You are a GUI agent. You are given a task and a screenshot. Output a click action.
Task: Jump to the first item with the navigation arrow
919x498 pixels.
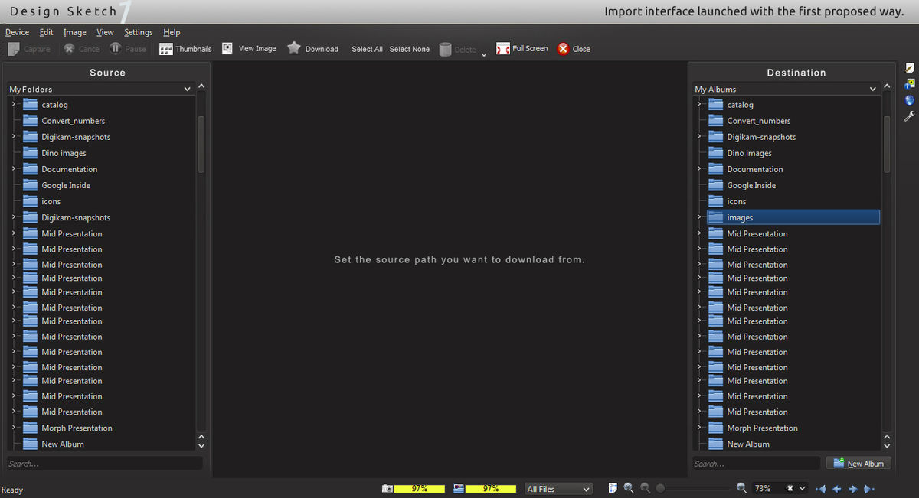pyautogui.click(x=821, y=489)
